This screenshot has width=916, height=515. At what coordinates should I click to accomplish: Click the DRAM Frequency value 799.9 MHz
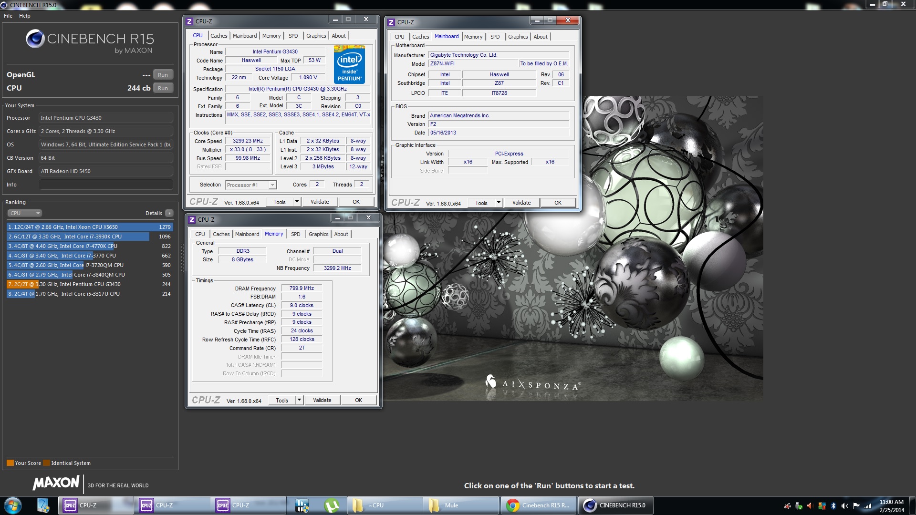[302, 288]
